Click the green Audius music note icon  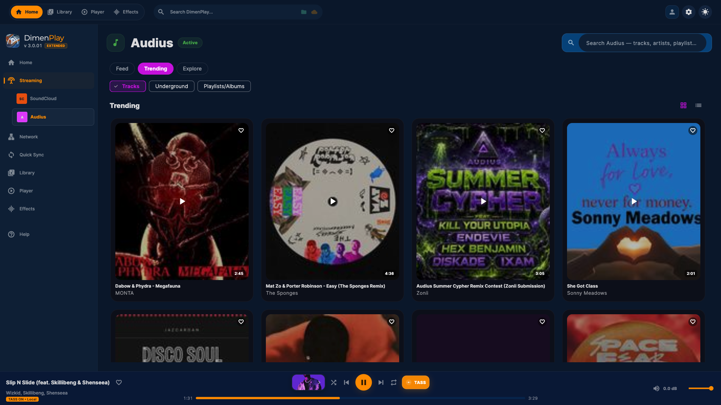(116, 43)
